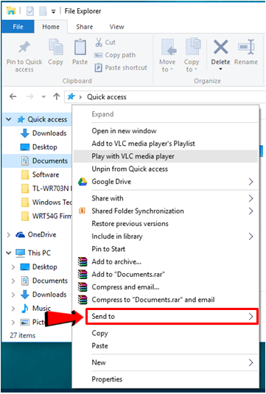The width and height of the screenshot is (266, 394).
Task: Choose Restore previous versions
Action: [166, 224]
